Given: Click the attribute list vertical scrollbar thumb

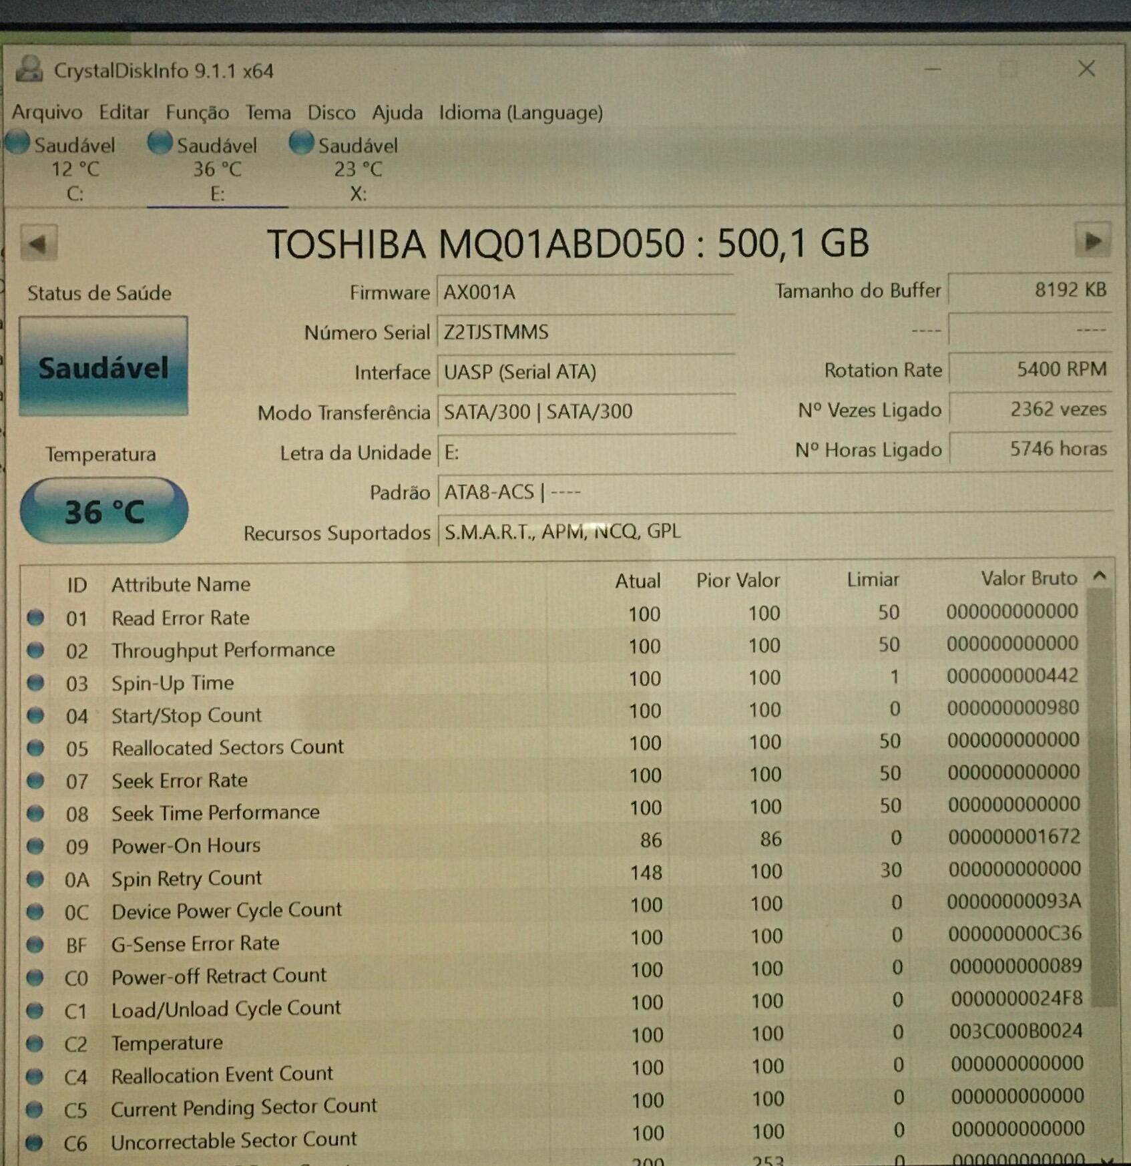Looking at the screenshot, I should pos(1102,797).
